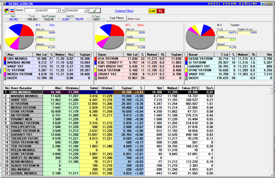Click the Kurum column header in totals table
The width and height of the screenshot is (275, 178).
pos(201,55)
